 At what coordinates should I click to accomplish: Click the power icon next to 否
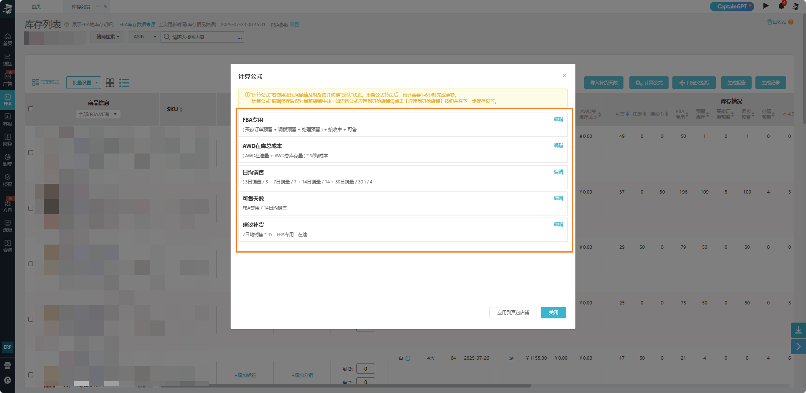point(408,358)
